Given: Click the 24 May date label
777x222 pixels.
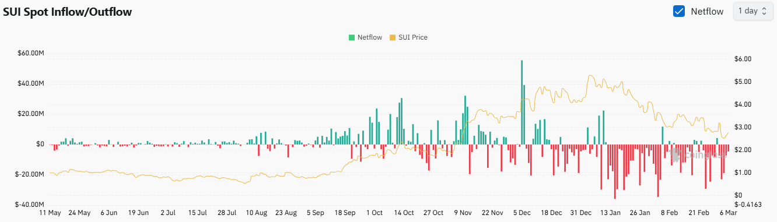Looking at the screenshot, I should (79, 213).
